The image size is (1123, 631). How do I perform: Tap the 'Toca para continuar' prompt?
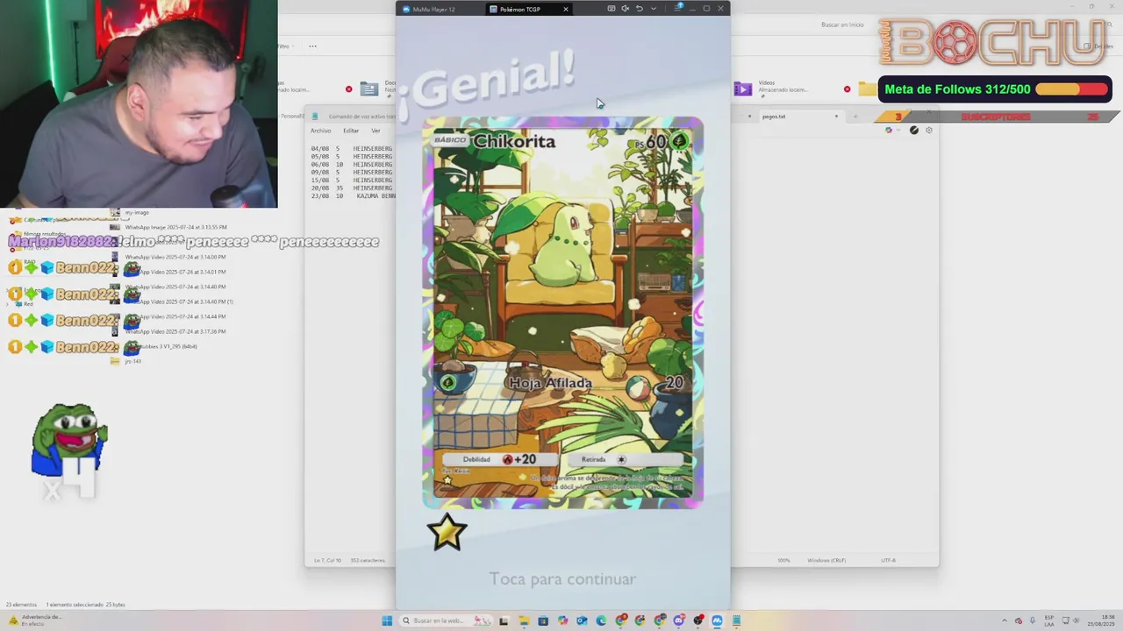point(562,578)
